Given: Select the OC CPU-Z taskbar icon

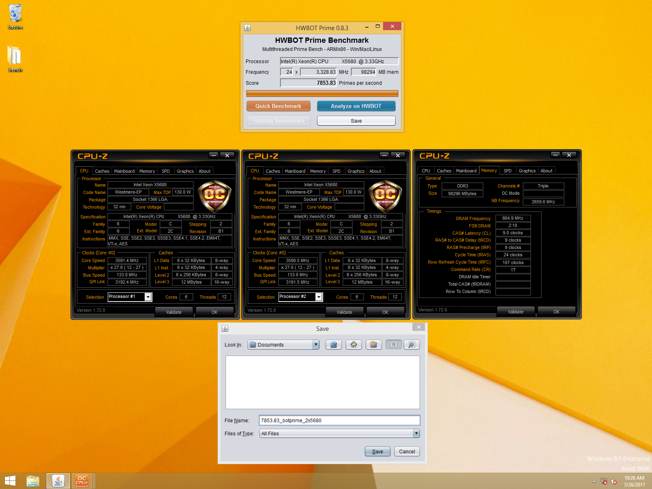Looking at the screenshot, I should [x=82, y=481].
